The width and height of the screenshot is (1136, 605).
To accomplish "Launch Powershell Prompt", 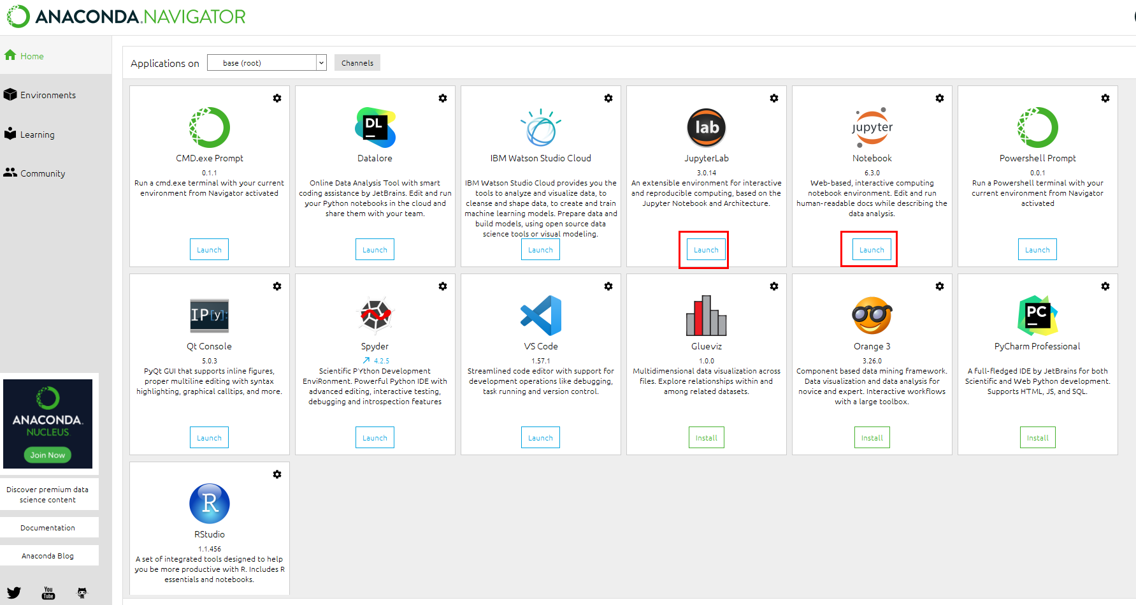I will click(1038, 249).
